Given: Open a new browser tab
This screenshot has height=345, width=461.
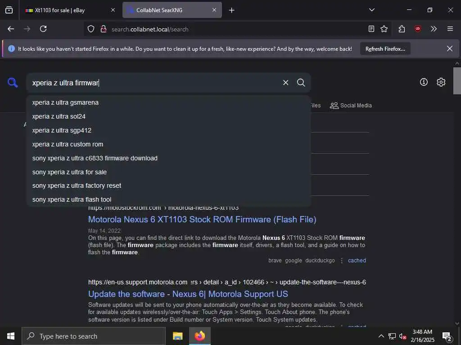Looking at the screenshot, I should (232, 10).
